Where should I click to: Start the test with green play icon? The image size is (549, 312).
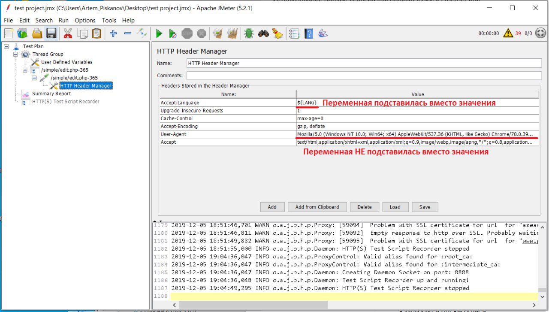159,33
